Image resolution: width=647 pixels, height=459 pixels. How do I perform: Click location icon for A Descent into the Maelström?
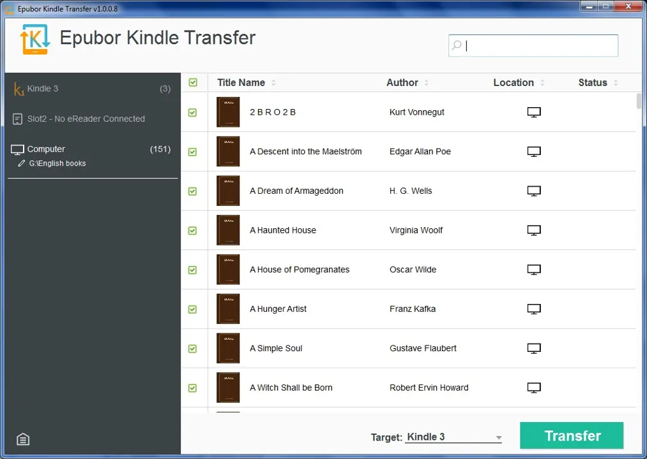pyautogui.click(x=534, y=152)
